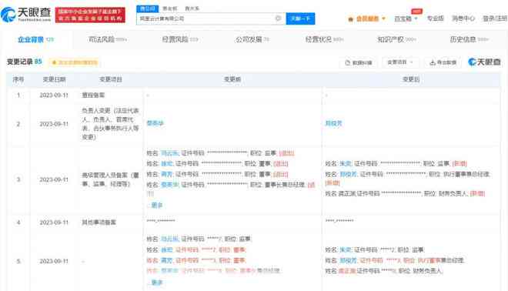Open the 司法风险 tab
This screenshot has width=508, height=291.
tap(107, 39)
